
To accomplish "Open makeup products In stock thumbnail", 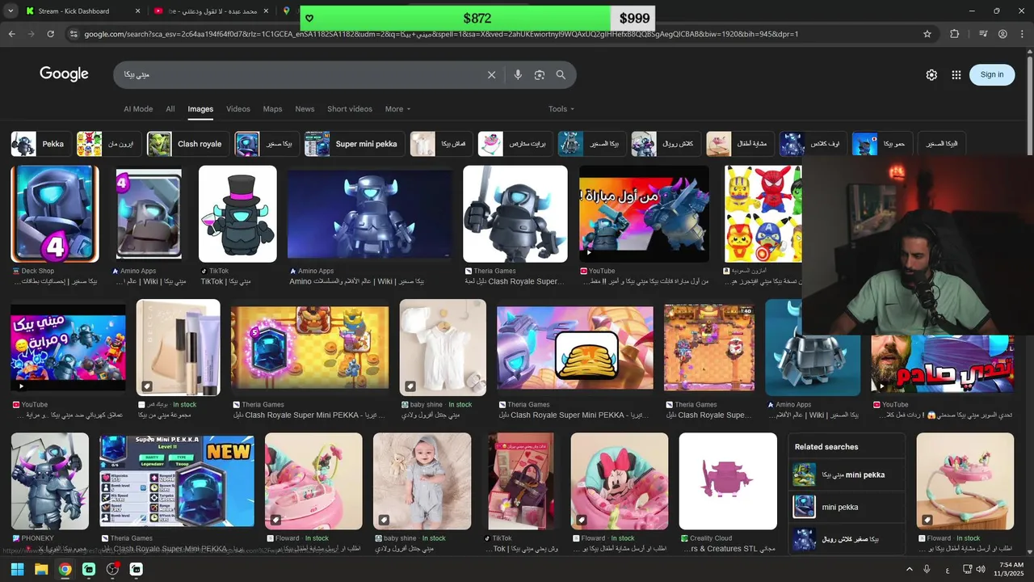I will [179, 348].
